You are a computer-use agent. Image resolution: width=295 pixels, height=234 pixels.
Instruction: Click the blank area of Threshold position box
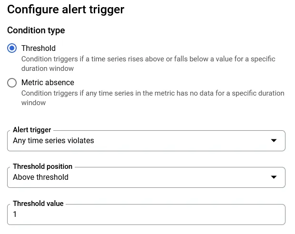[x=169, y=177]
